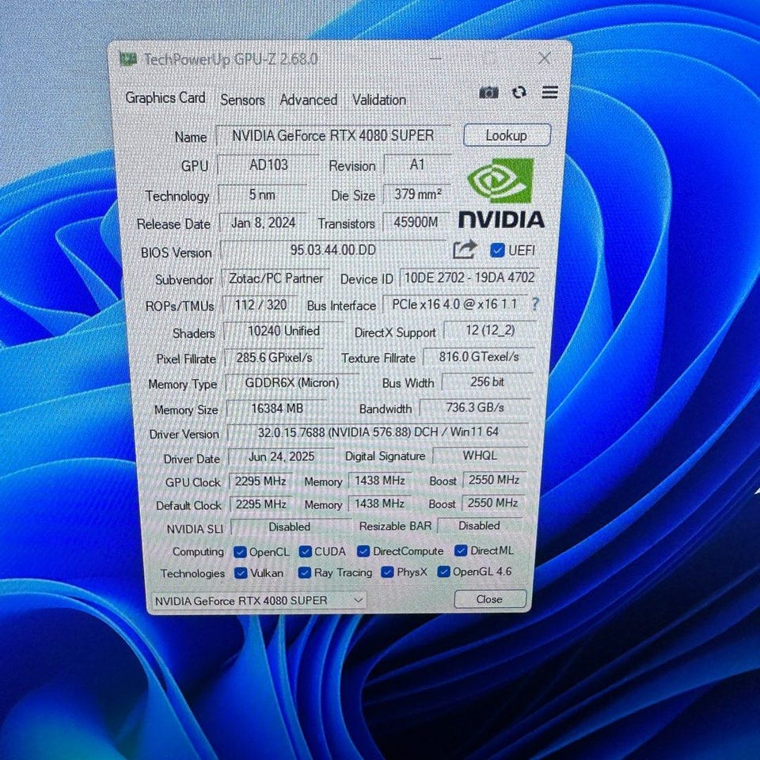Toggle the DirectCompute checkbox

(363, 551)
